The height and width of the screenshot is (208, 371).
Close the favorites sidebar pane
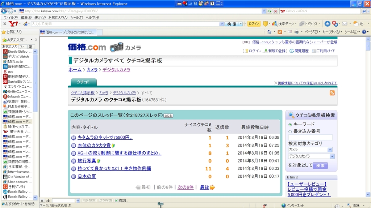36,40
